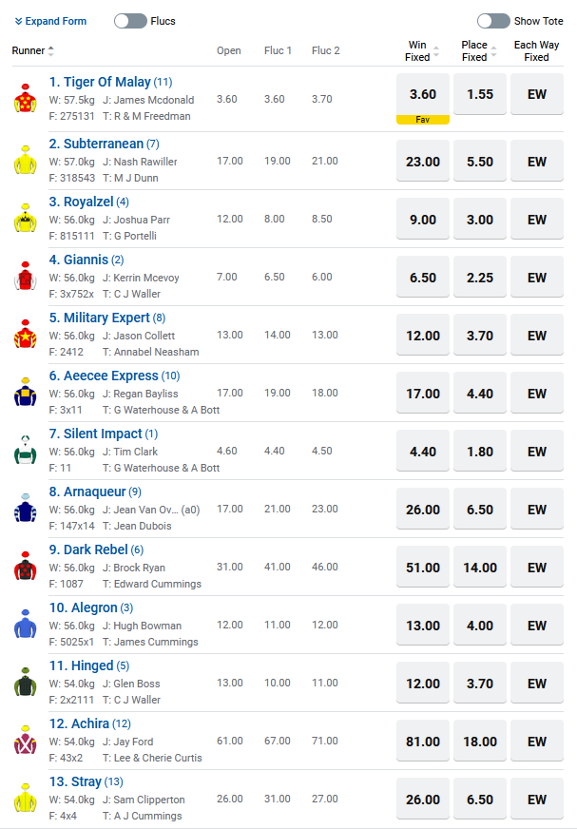Open the Subterranean runner link
The image size is (577, 829).
pos(103,144)
